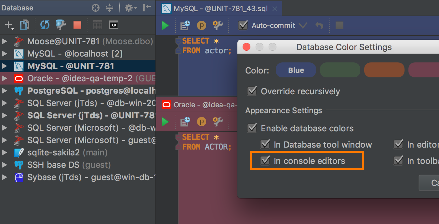
Task: Select the Sybase (jTds) data source
Action: (78, 177)
